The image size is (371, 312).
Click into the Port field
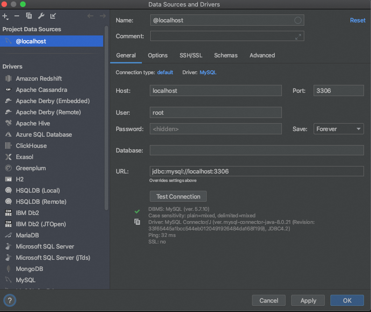(x=339, y=90)
